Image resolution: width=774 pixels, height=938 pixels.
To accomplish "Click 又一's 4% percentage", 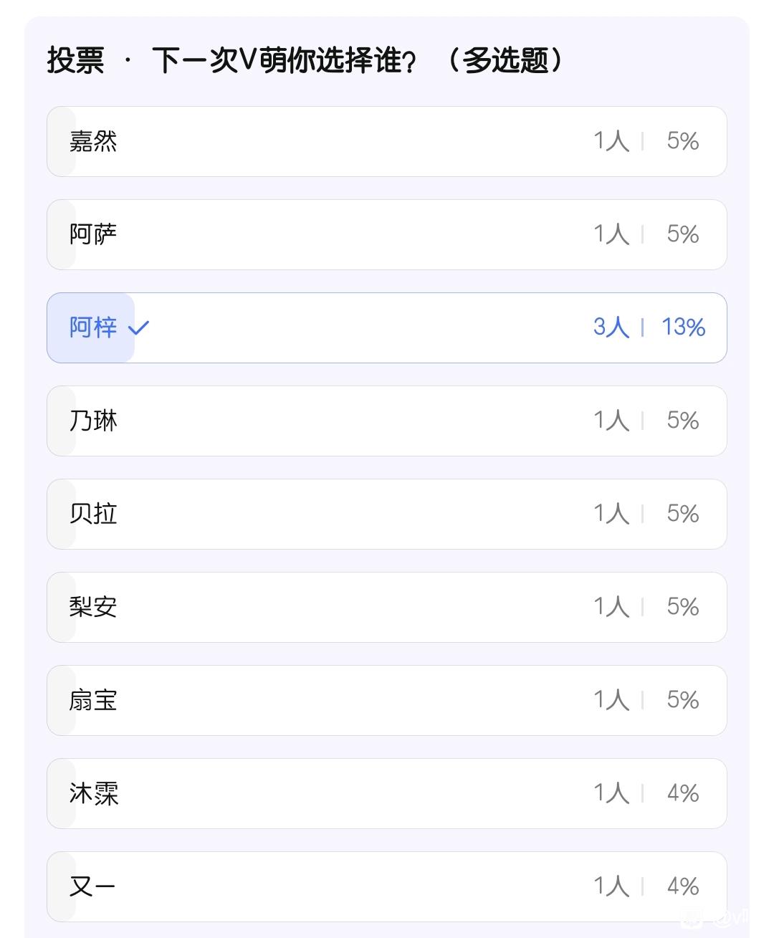I will [x=683, y=886].
